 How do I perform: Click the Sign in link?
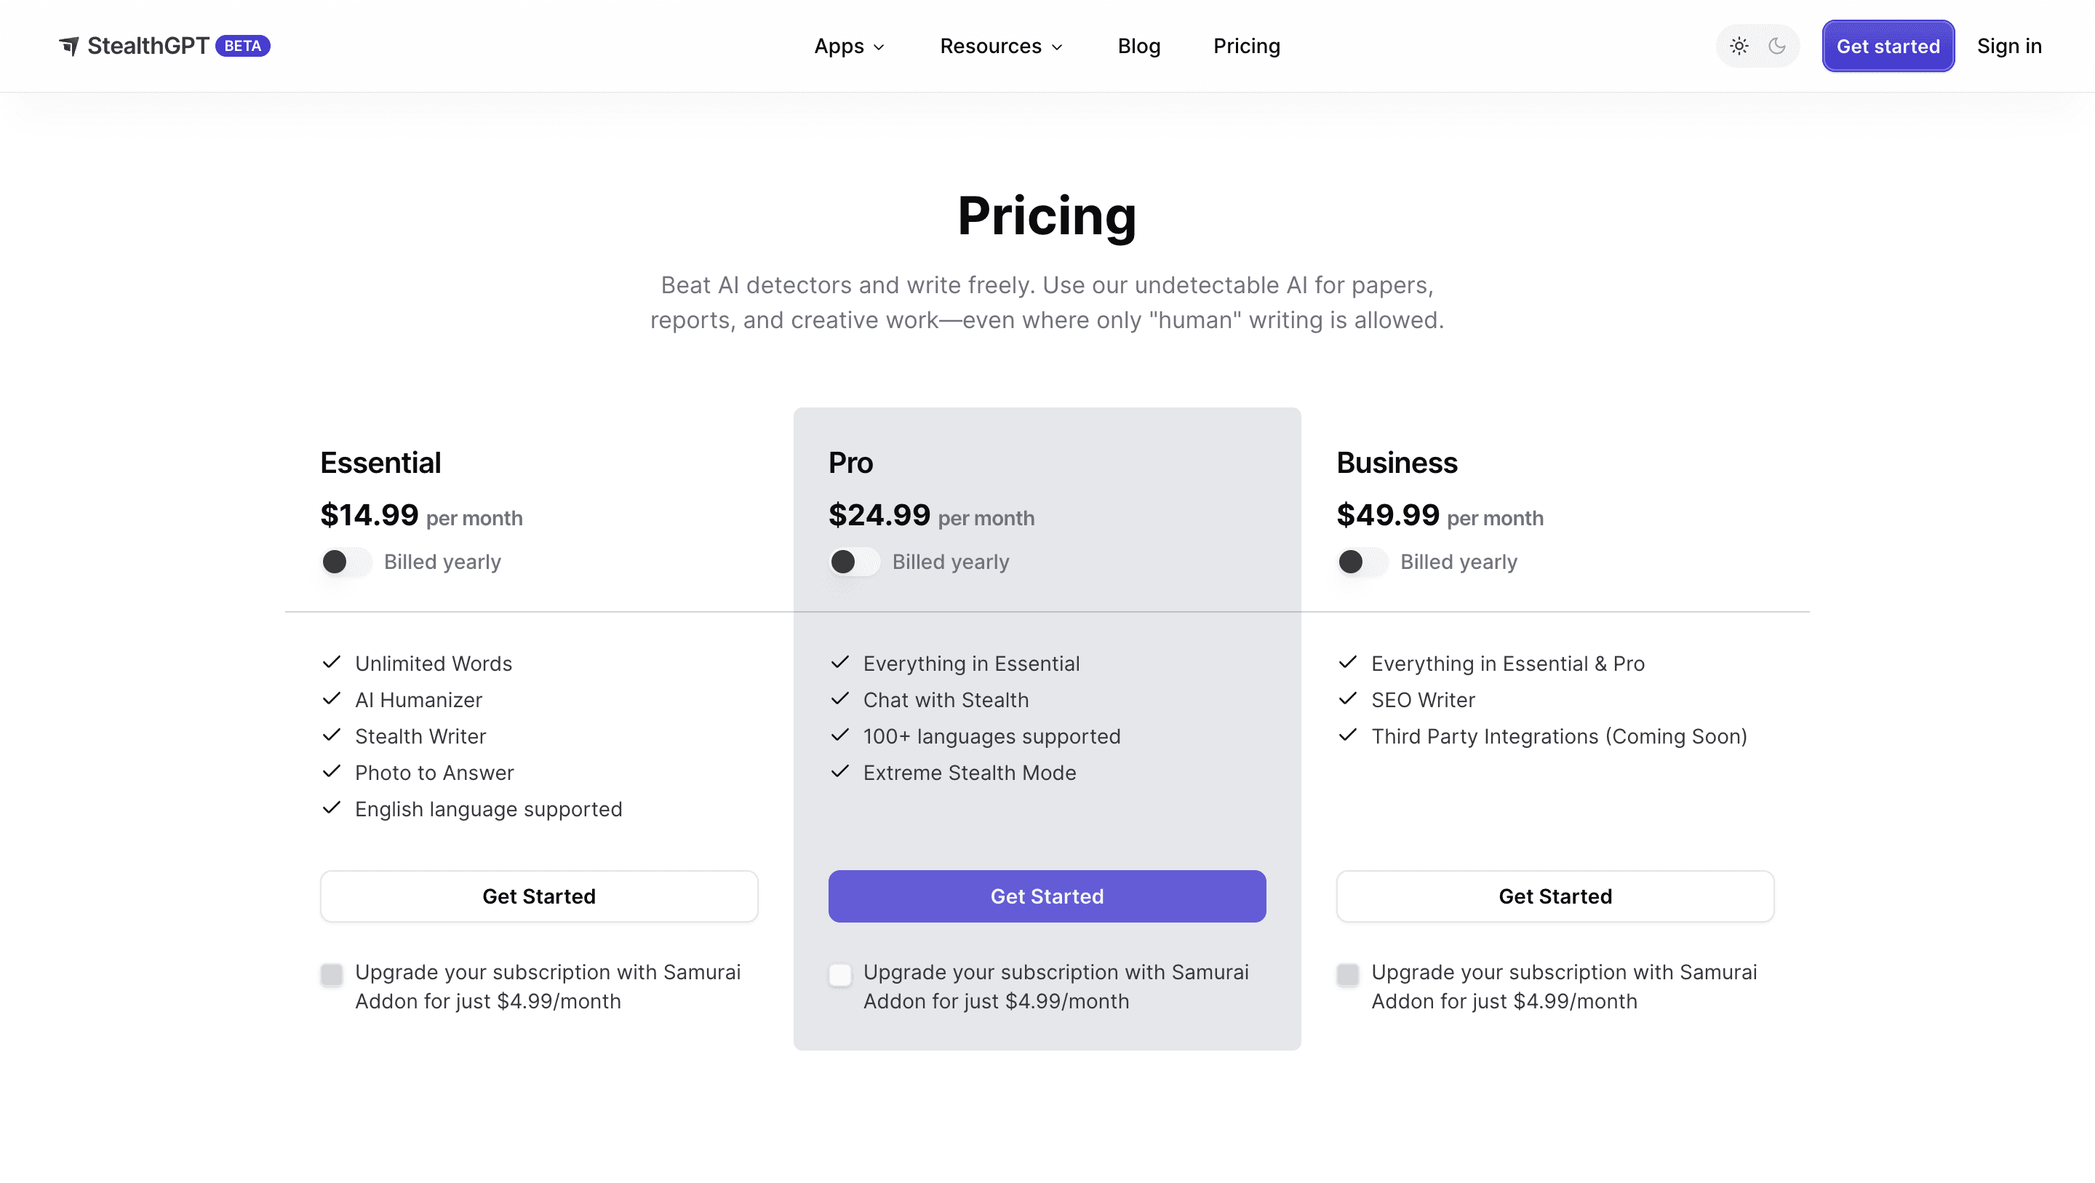pyautogui.click(x=2008, y=47)
